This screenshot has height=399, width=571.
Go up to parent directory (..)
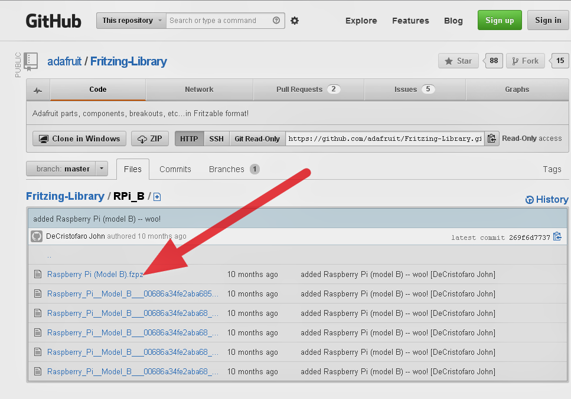point(49,256)
